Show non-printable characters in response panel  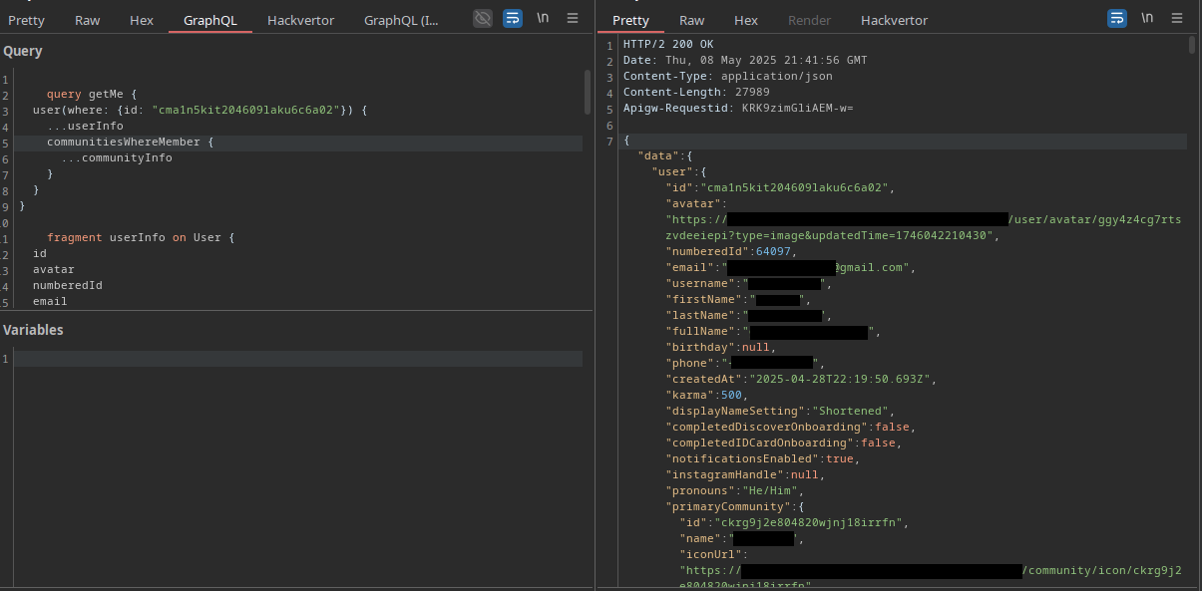point(1147,18)
